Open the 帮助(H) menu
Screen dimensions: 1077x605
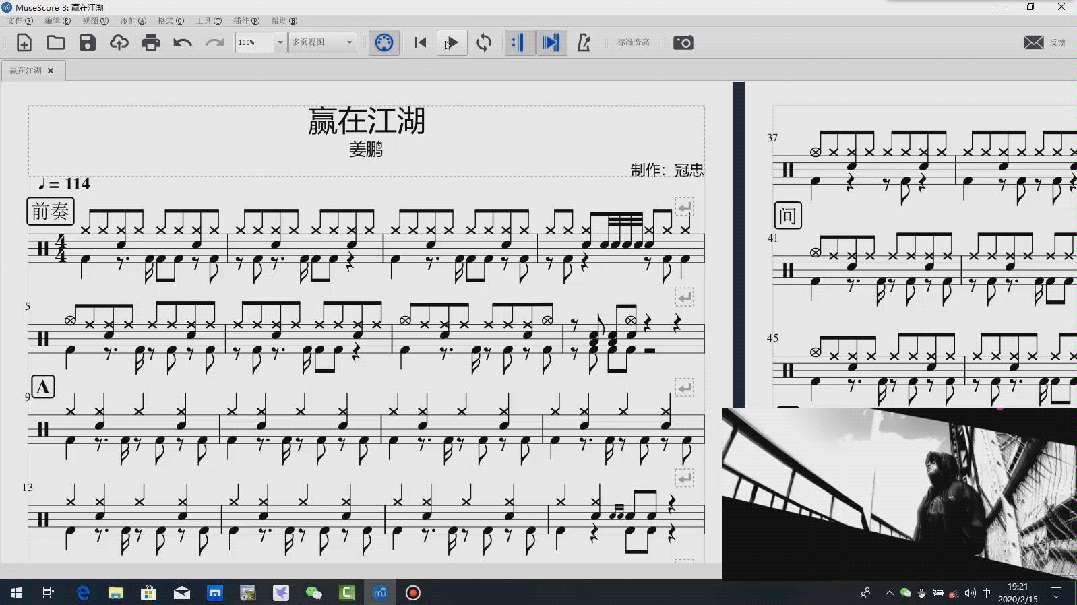pos(284,21)
